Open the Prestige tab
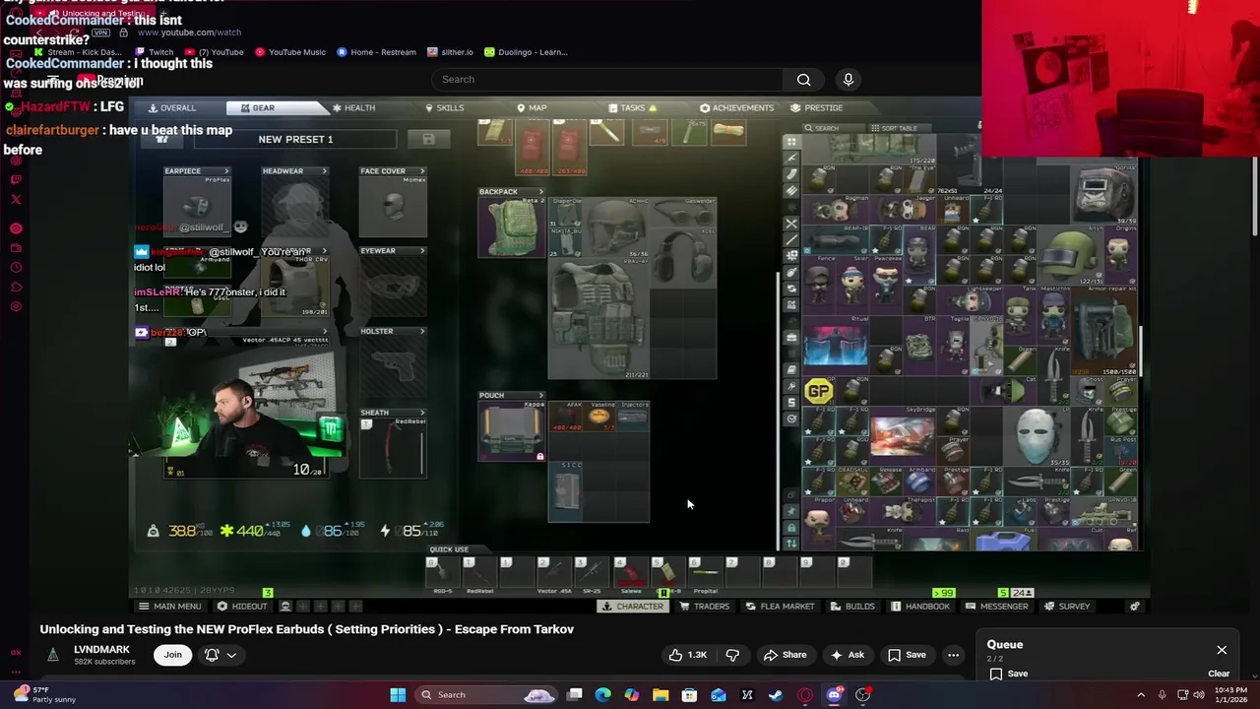 pyautogui.click(x=817, y=107)
